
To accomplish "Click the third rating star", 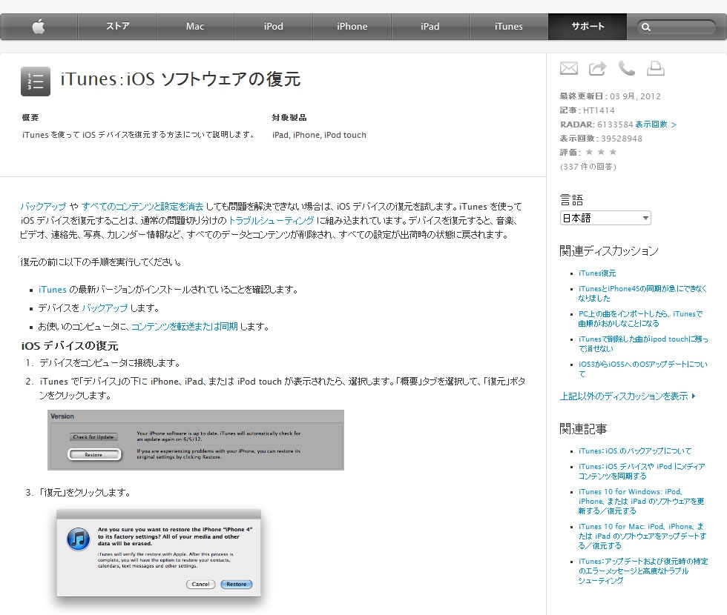I will 613,152.
